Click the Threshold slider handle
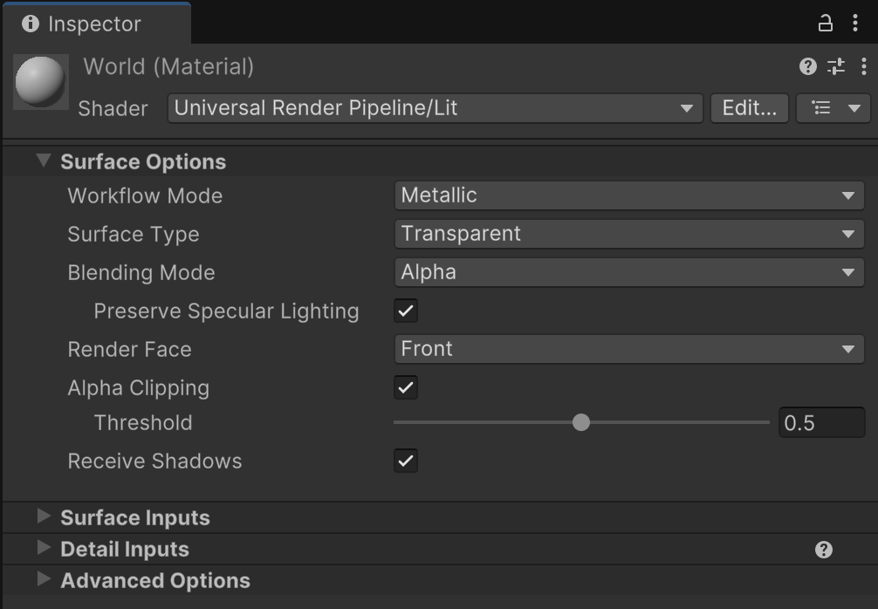 581,422
